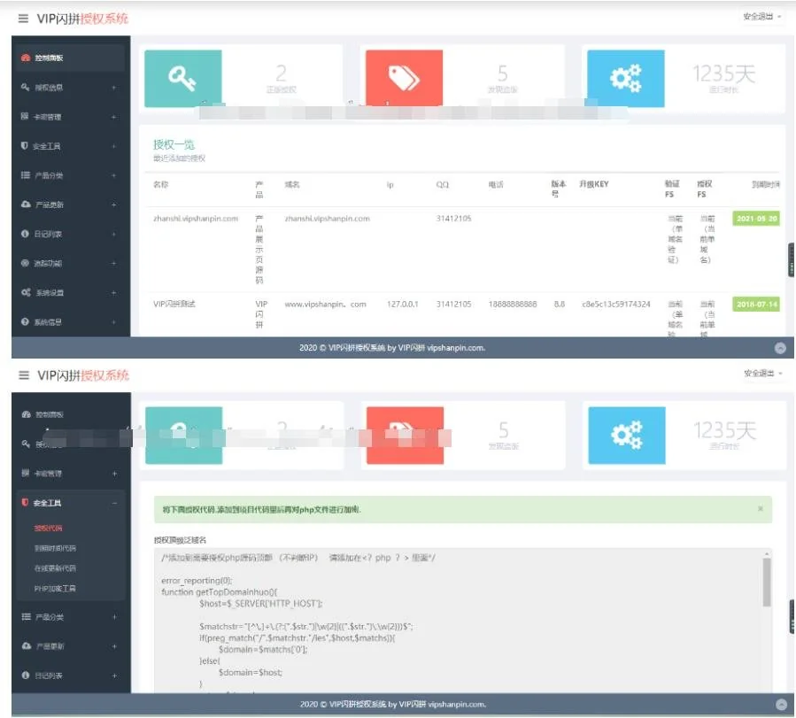Open the PHP加密工具 submenu item
Viewport: 796px width, 718px height.
tap(55, 588)
